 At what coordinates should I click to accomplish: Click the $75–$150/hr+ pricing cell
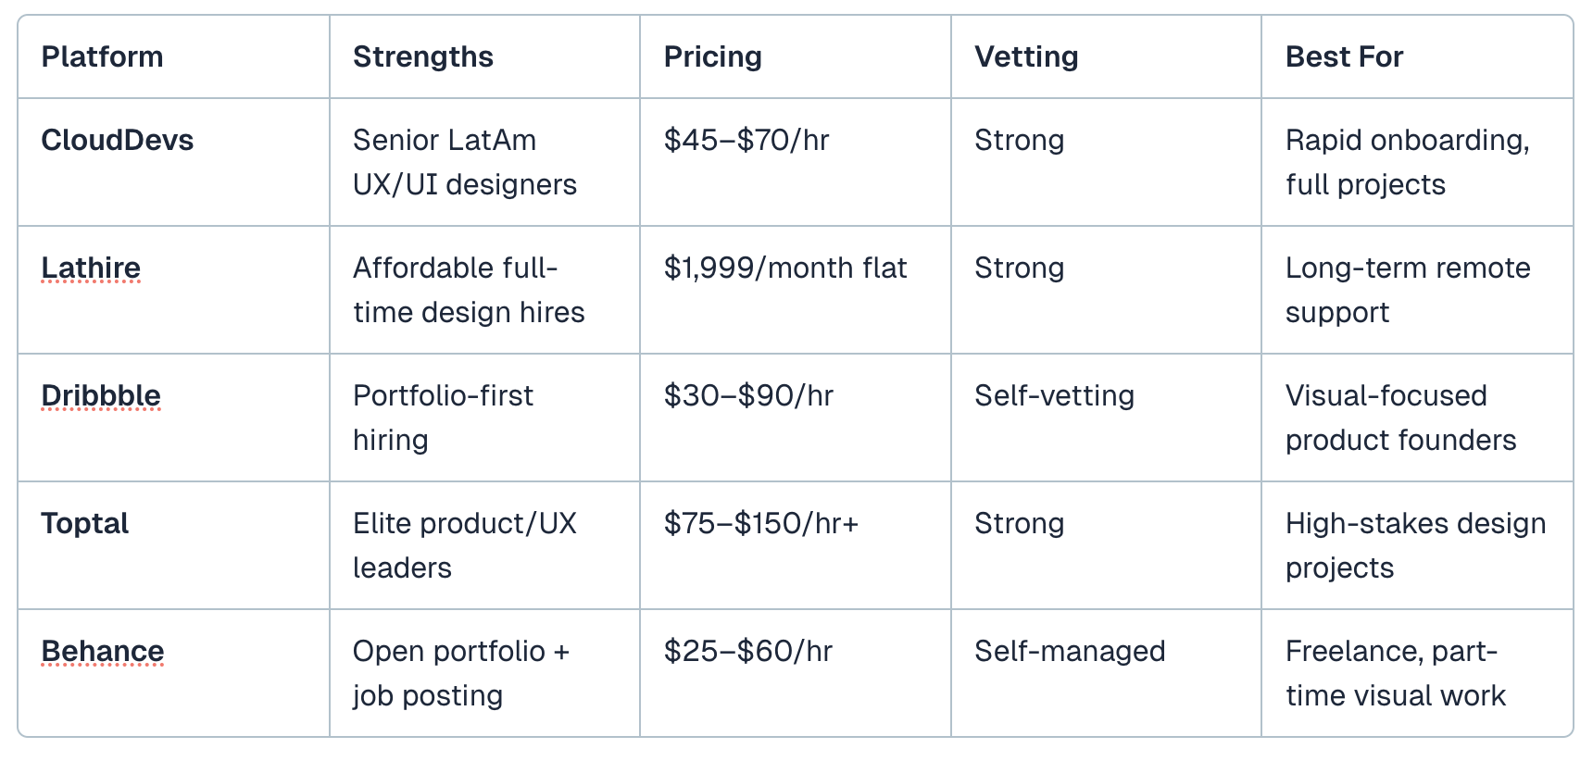[760, 523]
